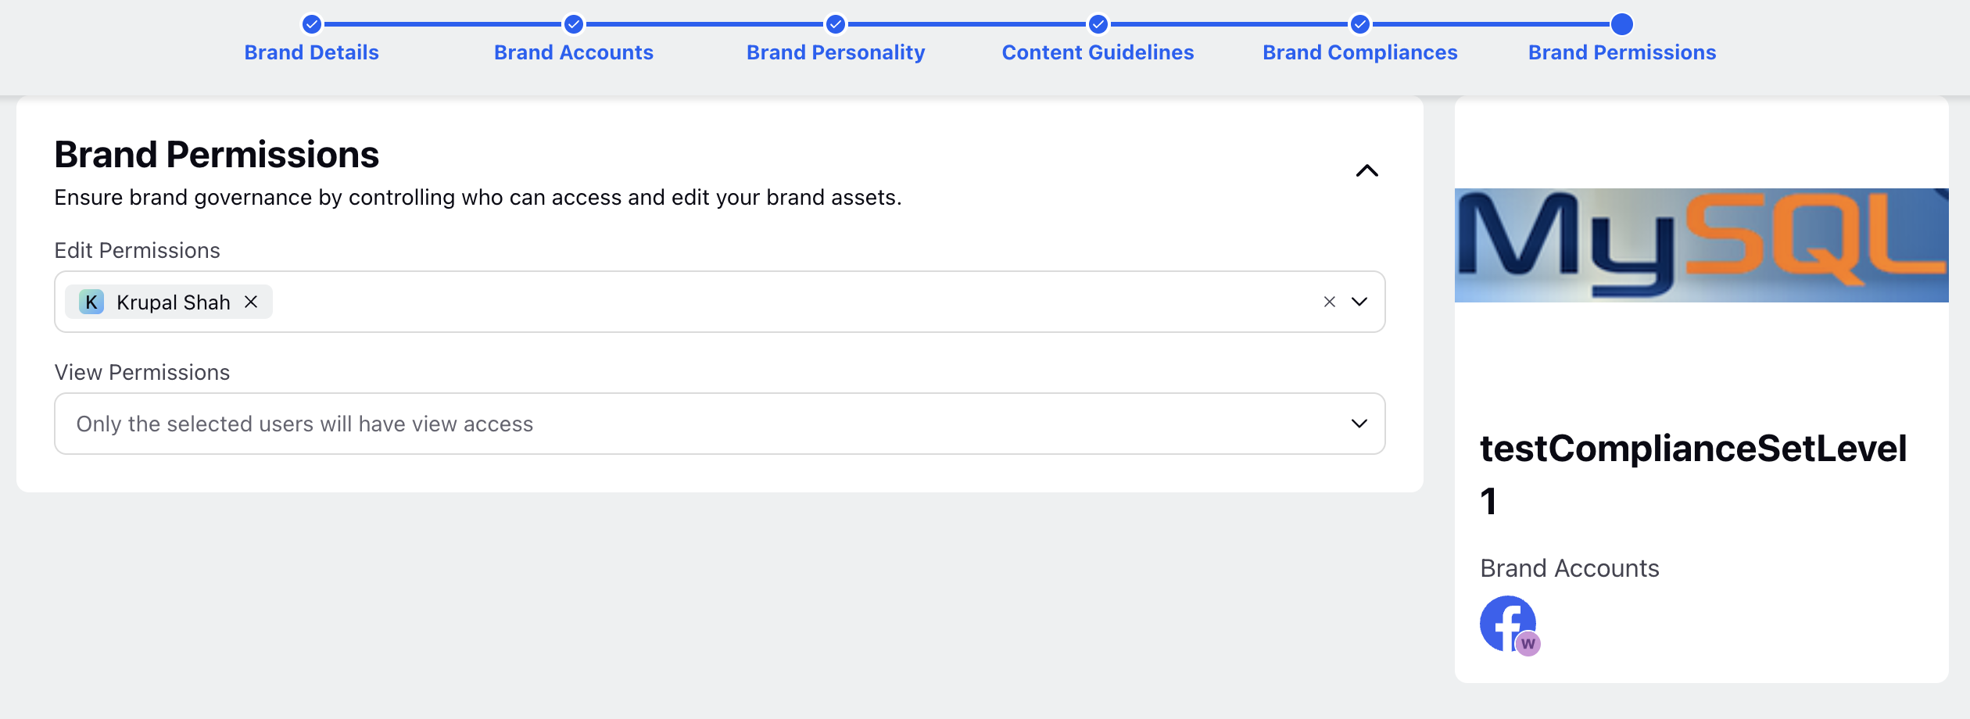The height and width of the screenshot is (719, 1970).
Task: Click the Facebook brand account icon
Action: click(1507, 624)
